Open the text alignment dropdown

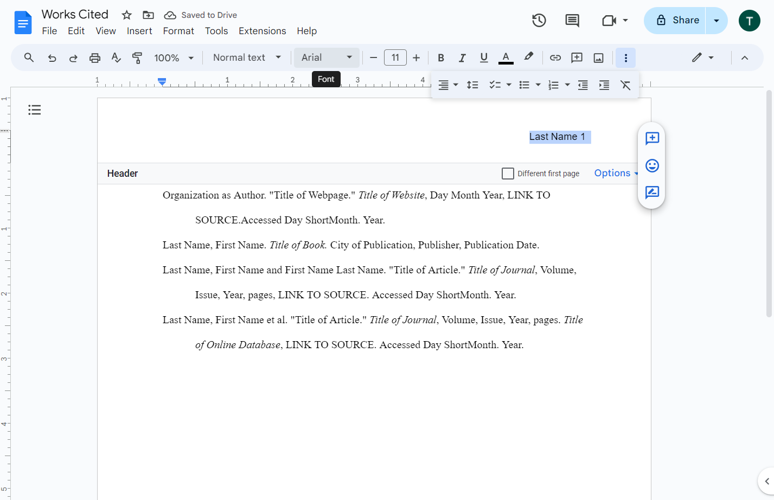448,85
